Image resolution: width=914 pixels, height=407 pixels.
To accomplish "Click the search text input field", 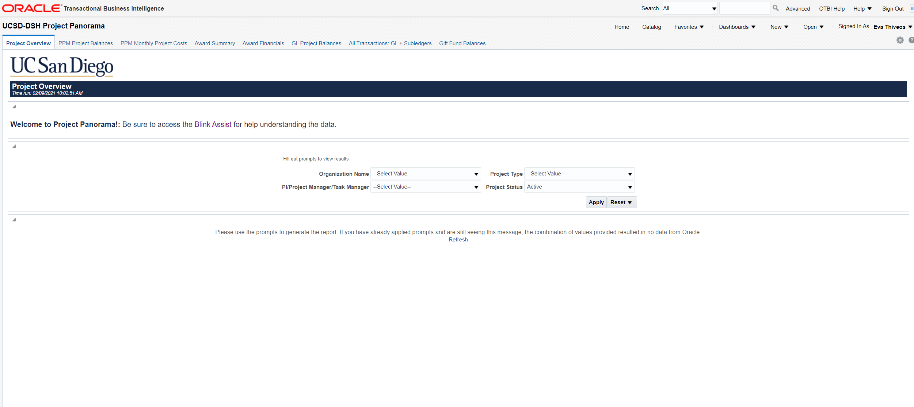I will 744,8.
